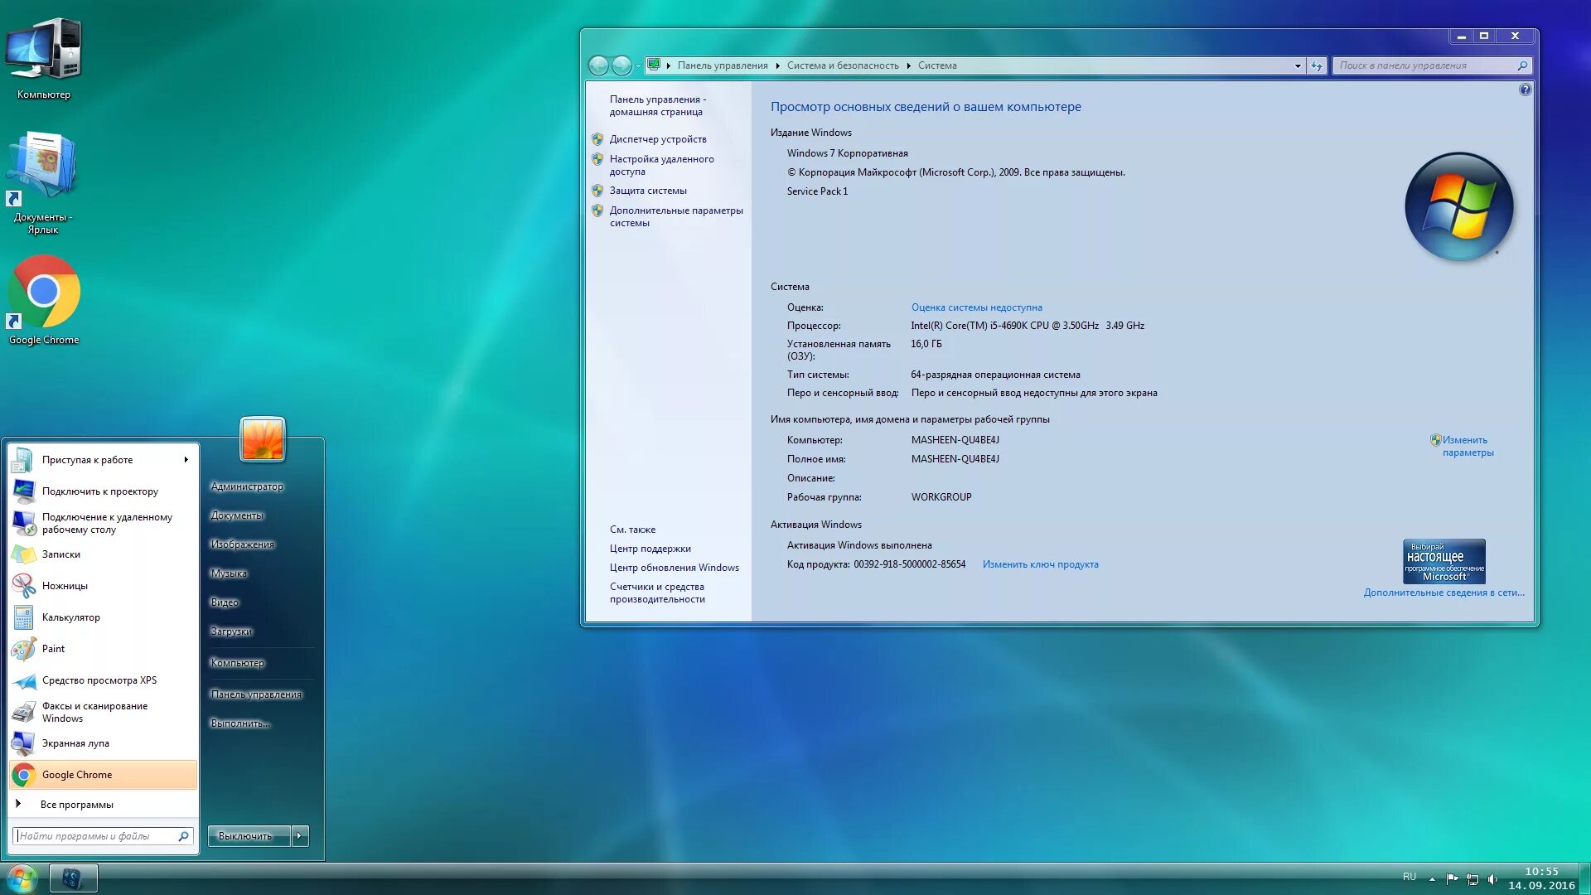Go to Панель управления - домашняя страница
The height and width of the screenshot is (895, 1591).
pyautogui.click(x=658, y=105)
